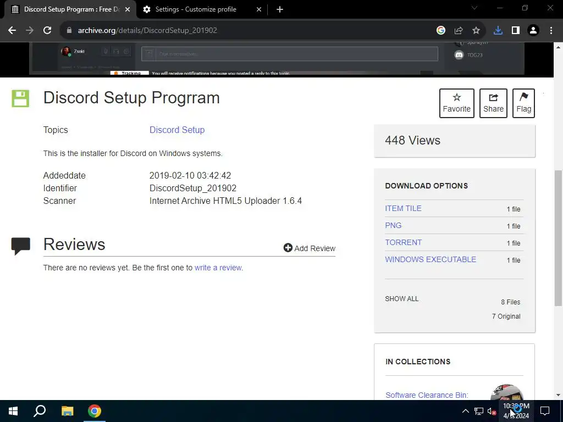
Task: Close the Settings - Customize profile tab
Action: [x=259, y=10]
